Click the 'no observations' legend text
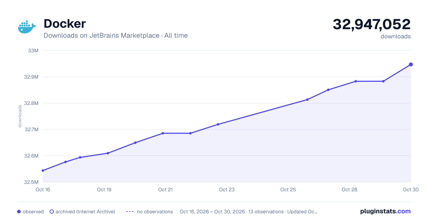The width and height of the screenshot is (428, 224). click(x=155, y=212)
